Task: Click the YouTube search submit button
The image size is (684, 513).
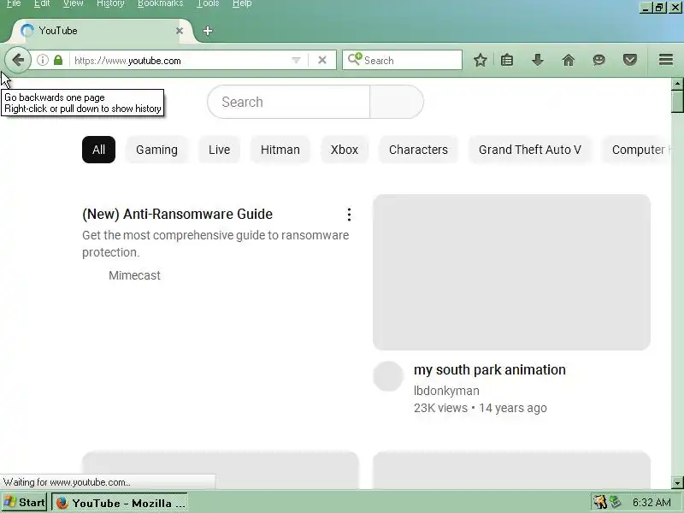Action: tap(397, 102)
